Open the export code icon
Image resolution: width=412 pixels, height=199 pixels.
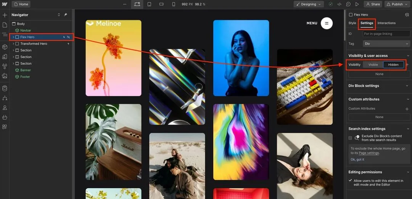coord(340,4)
